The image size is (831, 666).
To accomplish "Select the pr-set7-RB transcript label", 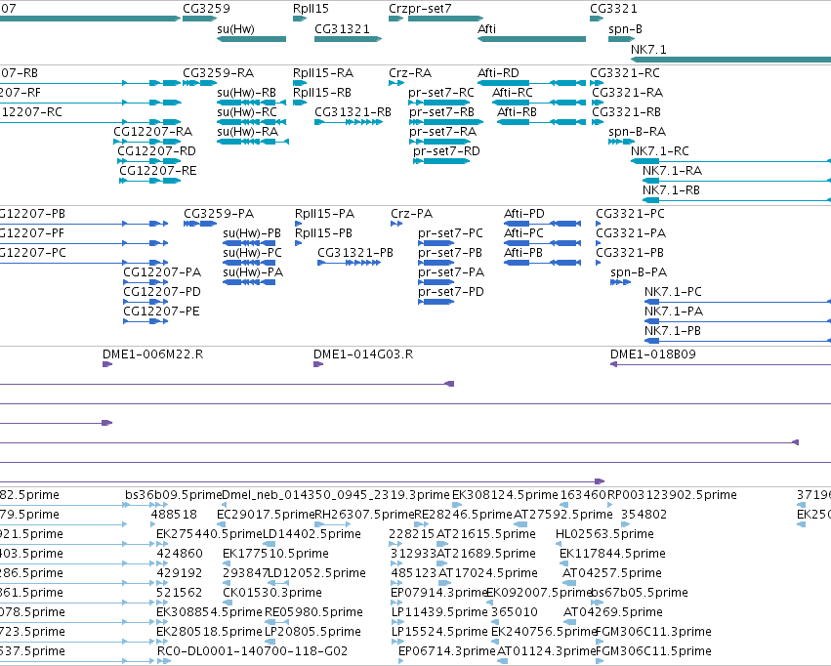I will coord(441,112).
